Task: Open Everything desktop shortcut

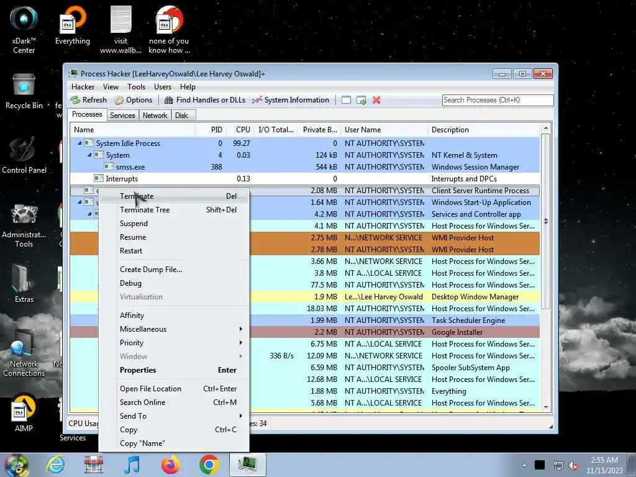Action: [x=73, y=25]
